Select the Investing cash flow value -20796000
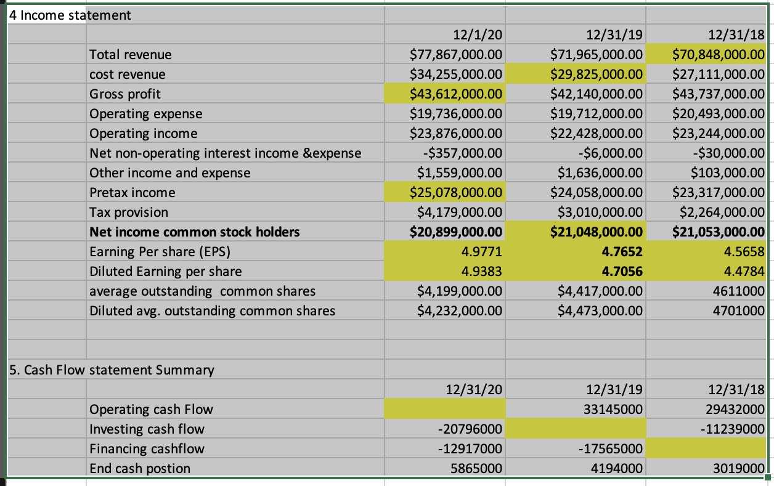Screen dimensions: 774x486 [444, 429]
